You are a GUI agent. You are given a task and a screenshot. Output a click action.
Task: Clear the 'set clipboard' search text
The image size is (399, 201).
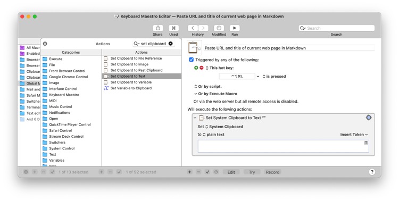tap(170, 44)
